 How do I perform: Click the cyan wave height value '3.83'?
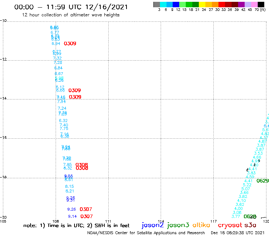pyautogui.click(x=251, y=173)
